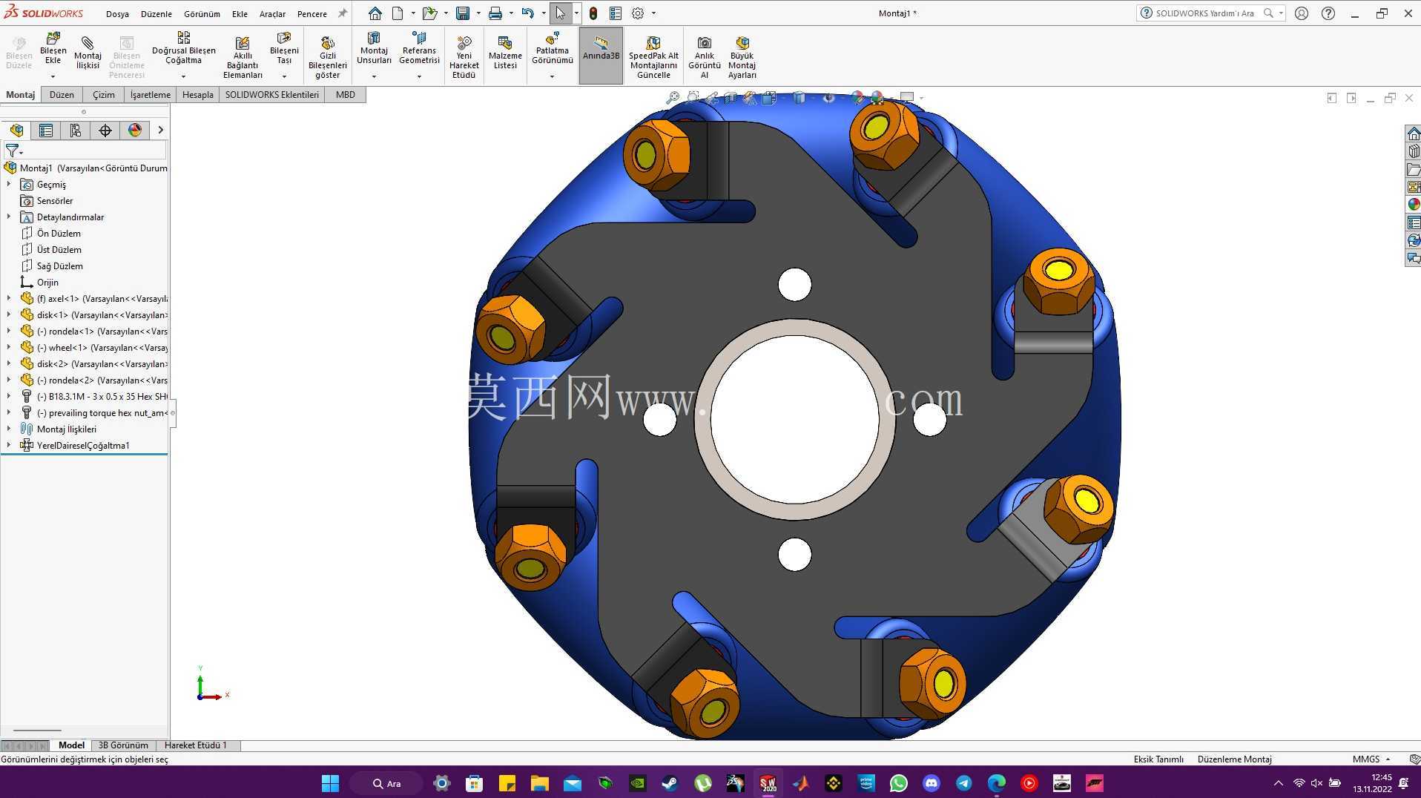Screen dimensions: 1421x798
Task: Expand the YerelDaireselÇoğaltma1 node
Action: [9, 445]
